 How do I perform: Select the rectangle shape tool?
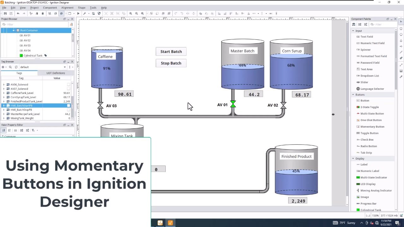401,29
